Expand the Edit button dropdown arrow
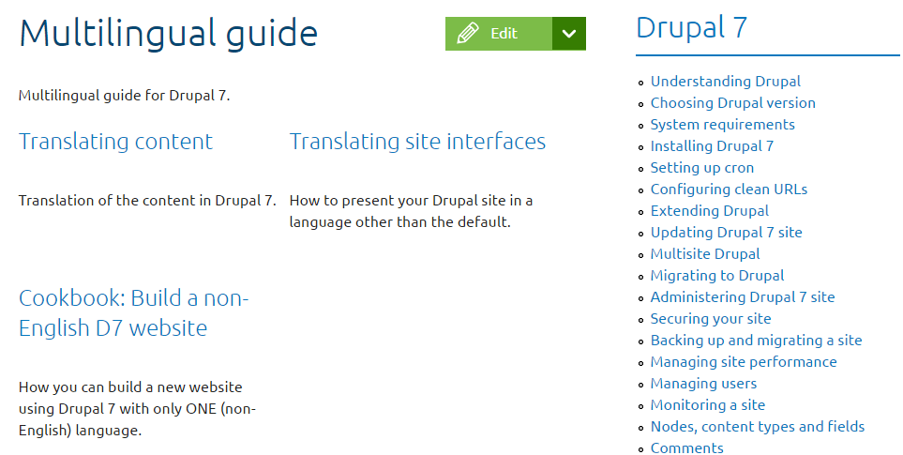 569,34
